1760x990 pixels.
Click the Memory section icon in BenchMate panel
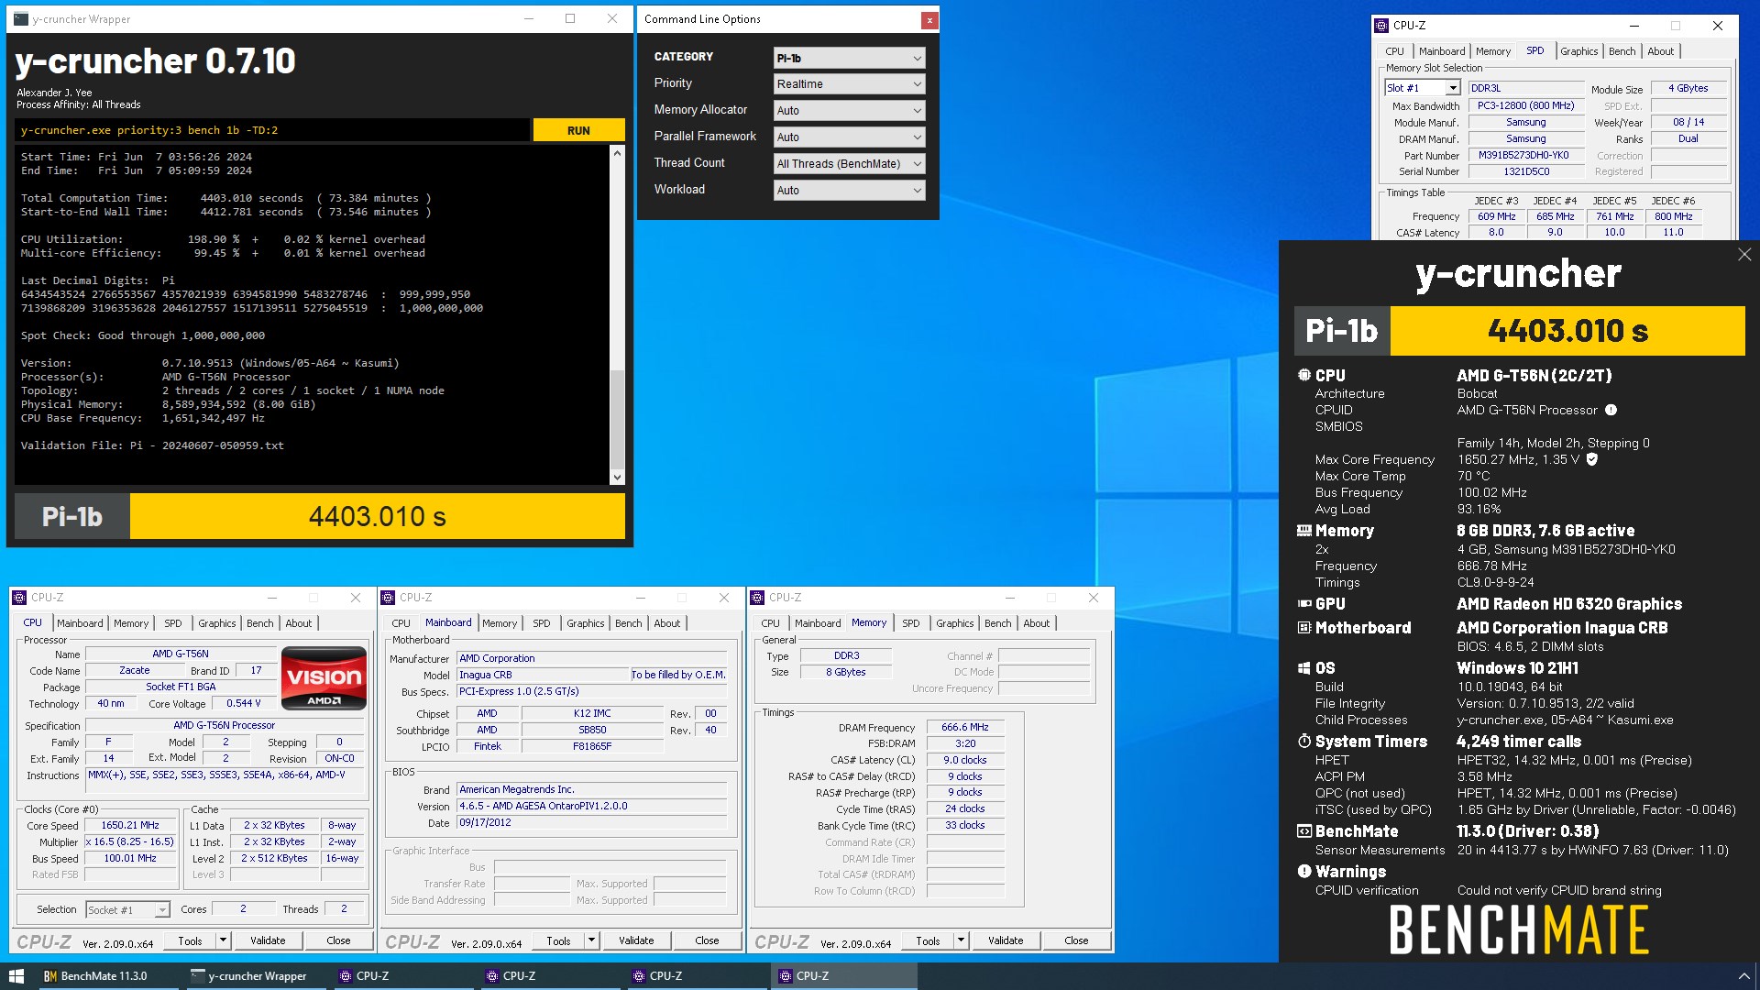[1304, 531]
